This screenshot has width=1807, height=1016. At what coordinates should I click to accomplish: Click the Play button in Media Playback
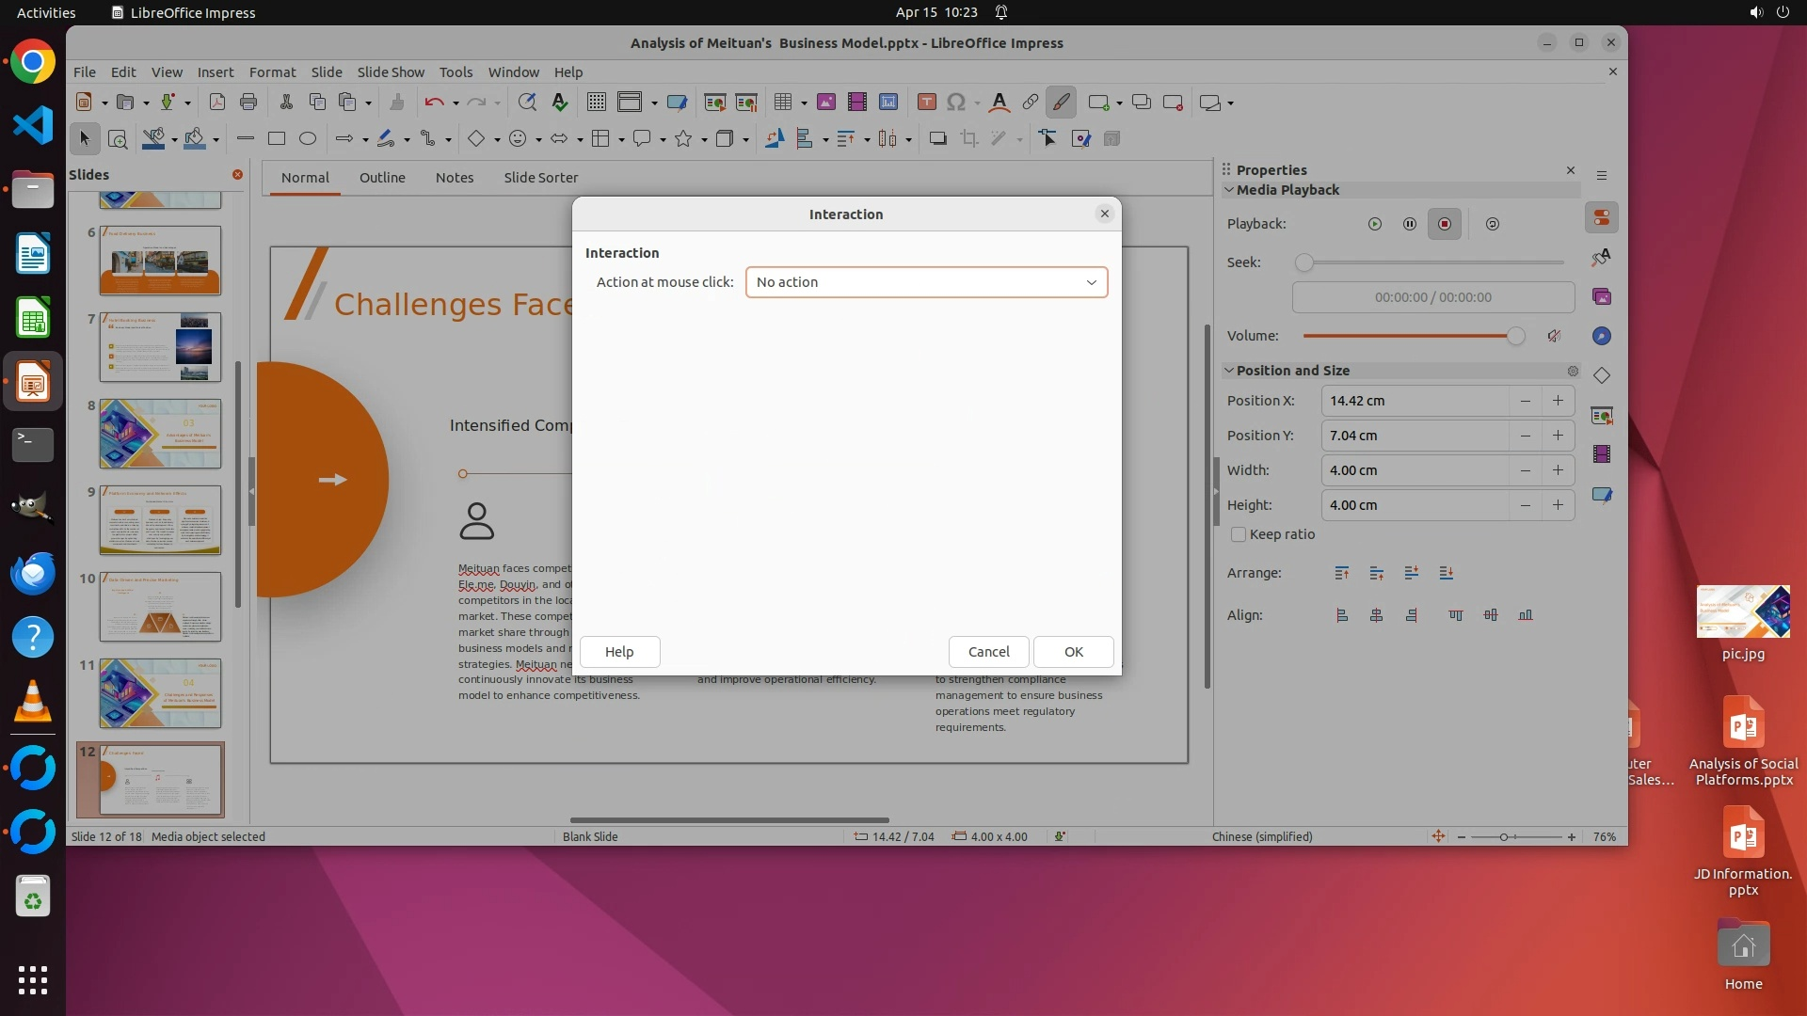click(x=1375, y=224)
